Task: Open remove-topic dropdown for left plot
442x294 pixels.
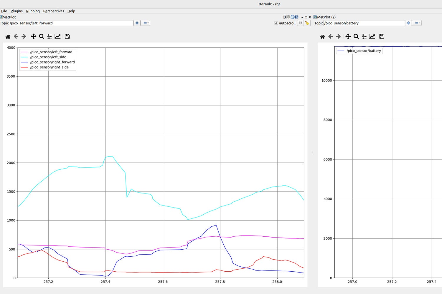Action: [x=146, y=23]
